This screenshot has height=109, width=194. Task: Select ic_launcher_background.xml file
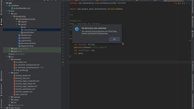(x=28, y=65)
